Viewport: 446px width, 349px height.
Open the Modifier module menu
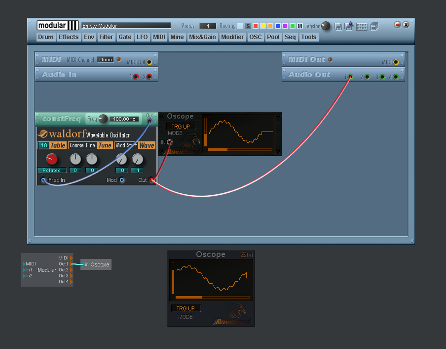(x=232, y=37)
